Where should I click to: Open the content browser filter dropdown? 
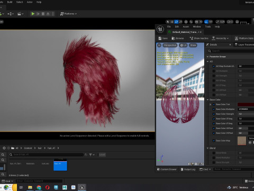pos(92,155)
